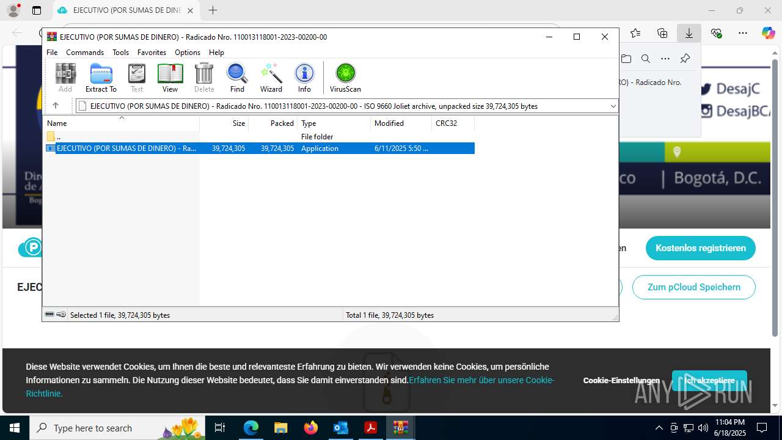Click the Test toolbar icon
The height and width of the screenshot is (440, 782).
click(137, 78)
